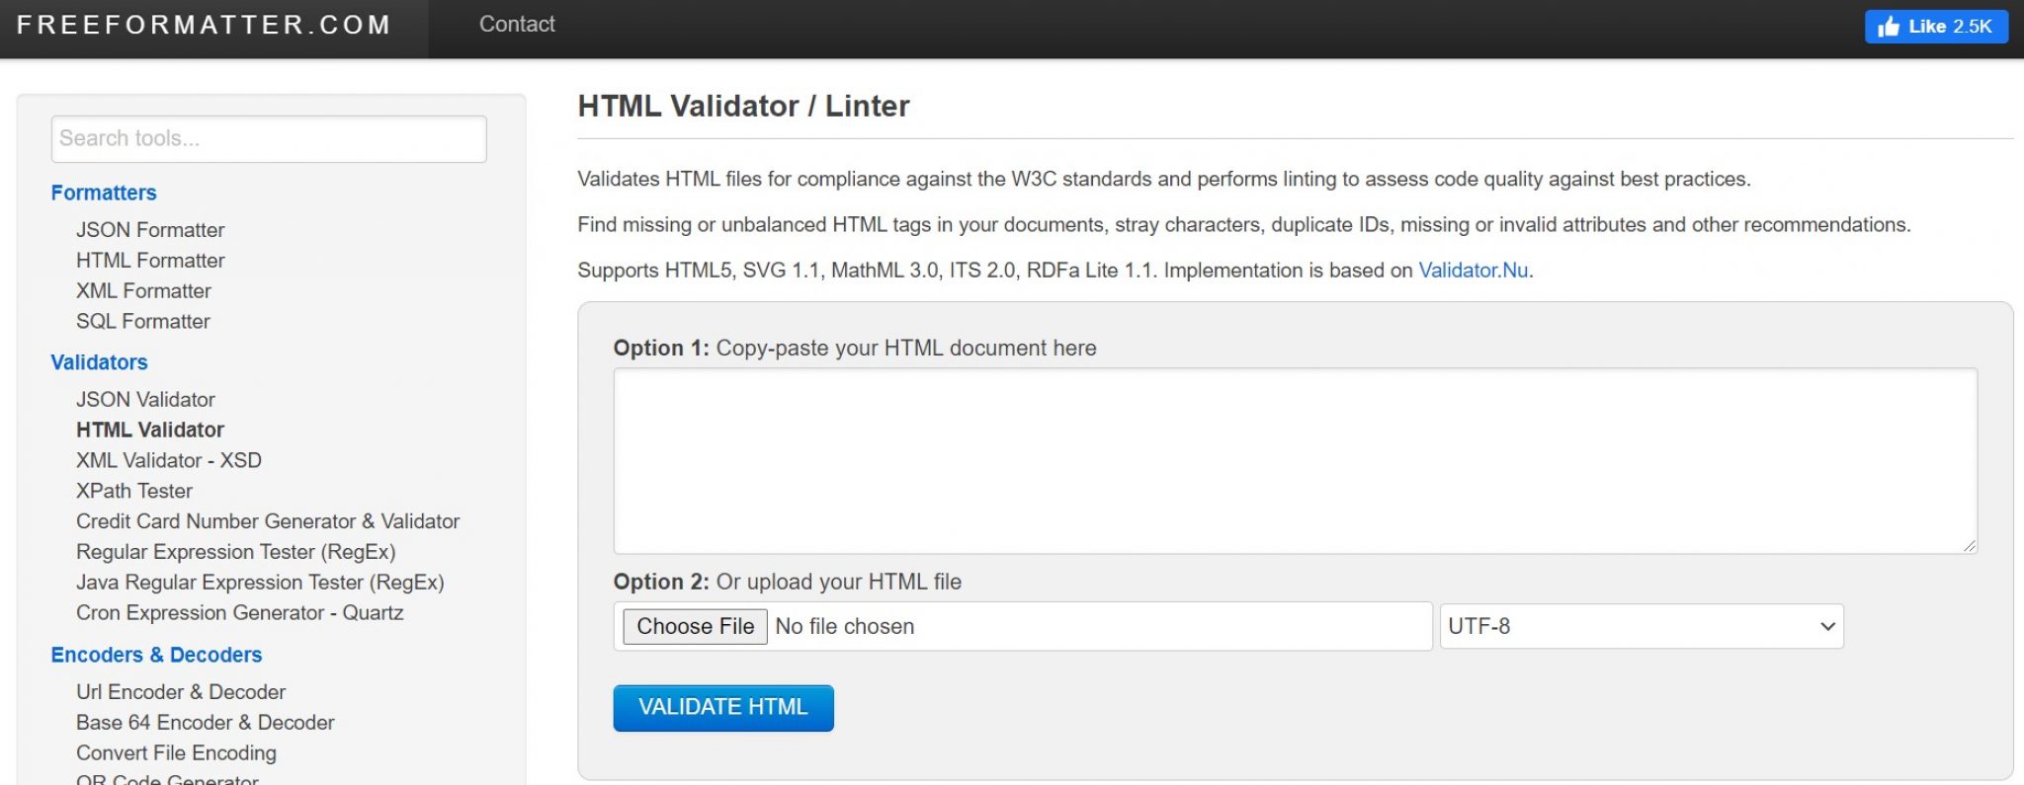Go to Url Encoder & Decoder

181,693
